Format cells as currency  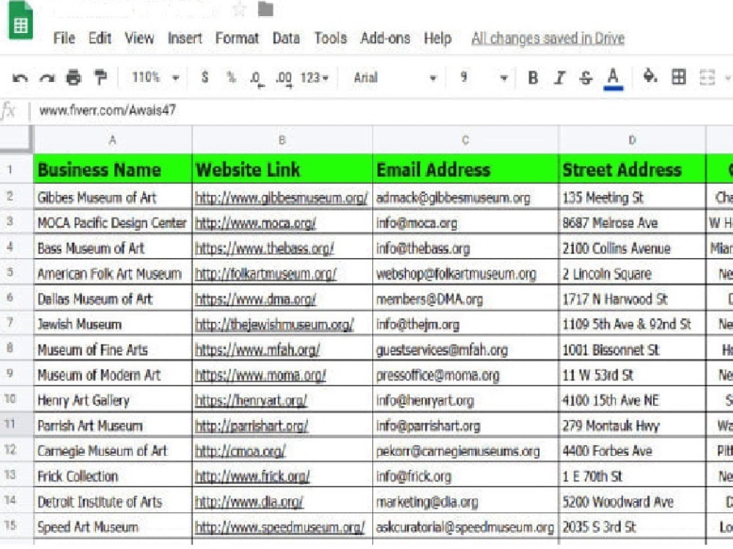(205, 77)
